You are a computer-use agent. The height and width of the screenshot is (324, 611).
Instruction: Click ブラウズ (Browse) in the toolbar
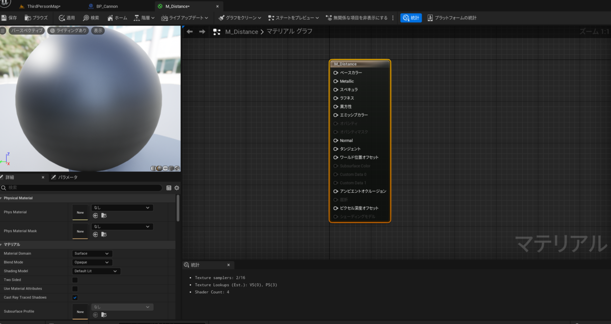(x=36, y=18)
